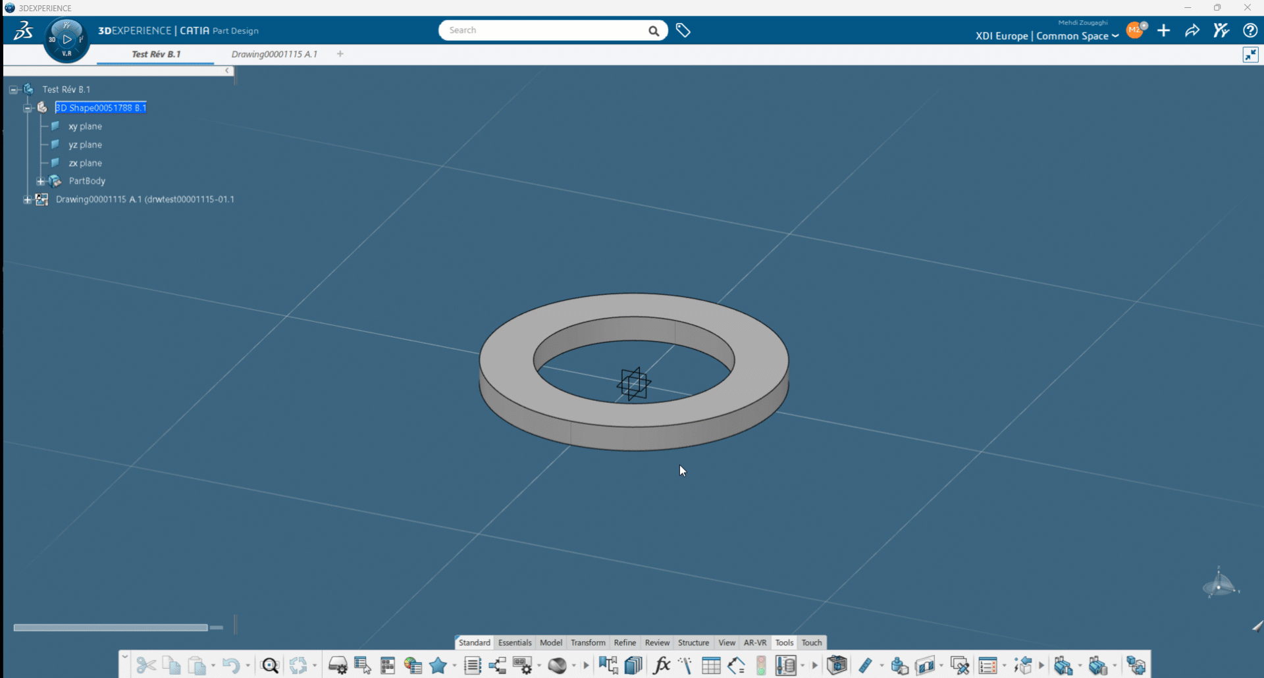1264x678 pixels.
Task: Click the Design Table icon
Action: click(x=711, y=665)
